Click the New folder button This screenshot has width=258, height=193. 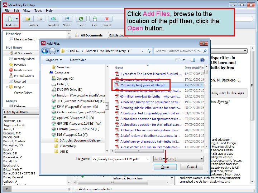tap(78, 60)
